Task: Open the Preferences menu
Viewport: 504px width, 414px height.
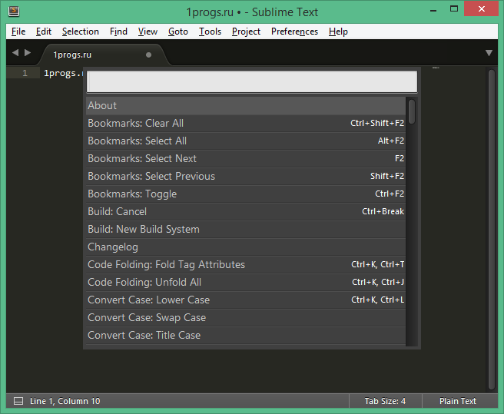Action: click(294, 31)
